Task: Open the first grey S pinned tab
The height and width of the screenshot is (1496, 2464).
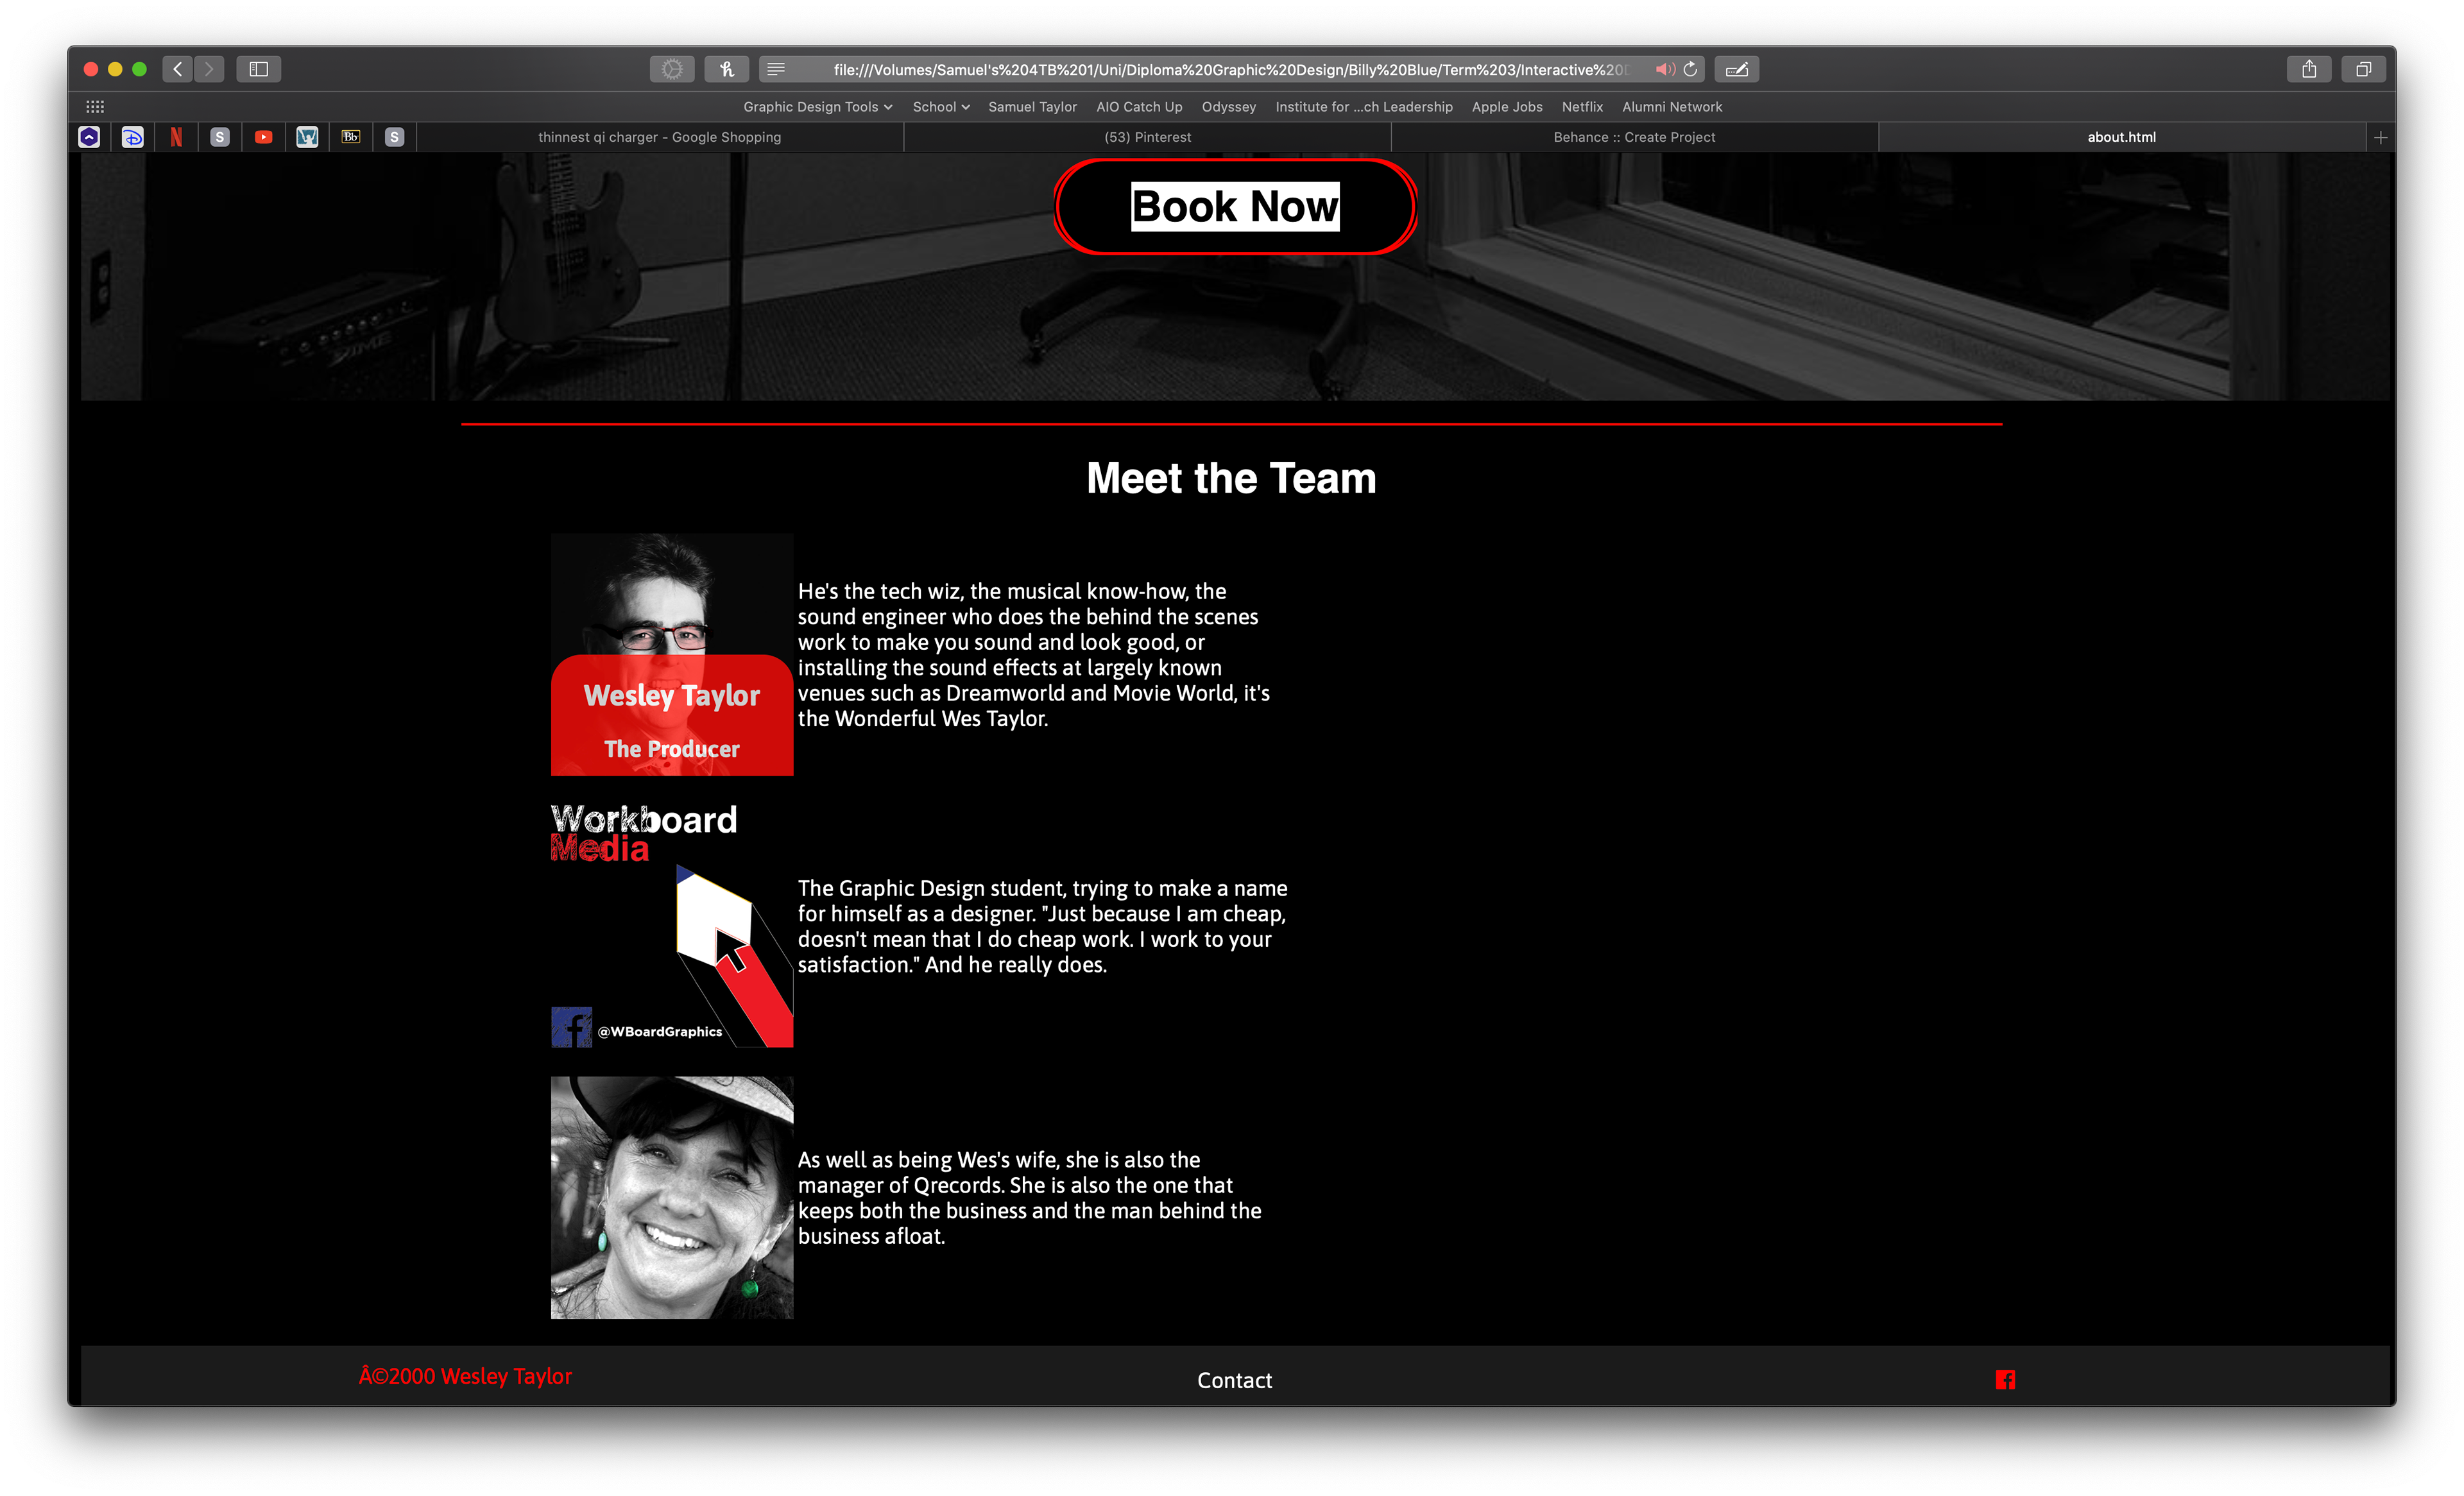Action: click(x=220, y=137)
